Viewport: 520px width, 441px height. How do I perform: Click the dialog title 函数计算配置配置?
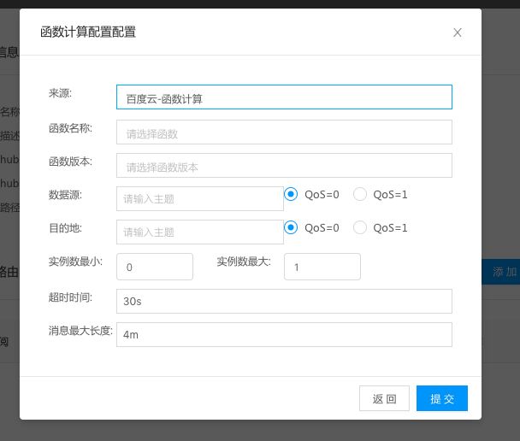88,32
